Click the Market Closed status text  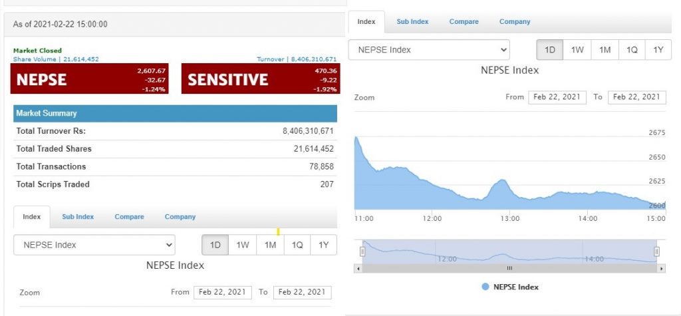click(x=38, y=51)
